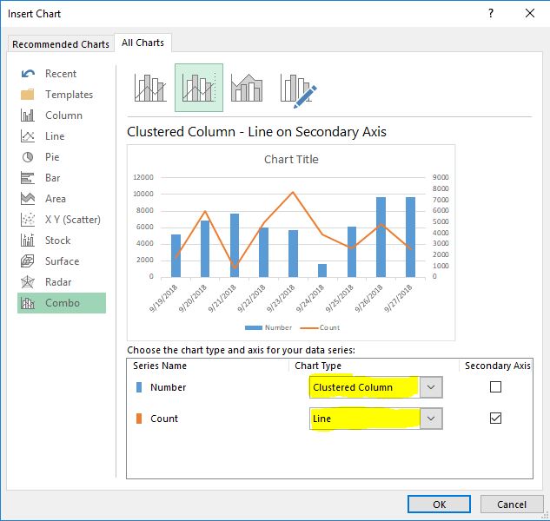The width and height of the screenshot is (550, 521).
Task: Switch to Recommended Charts tab
Action: click(x=61, y=43)
